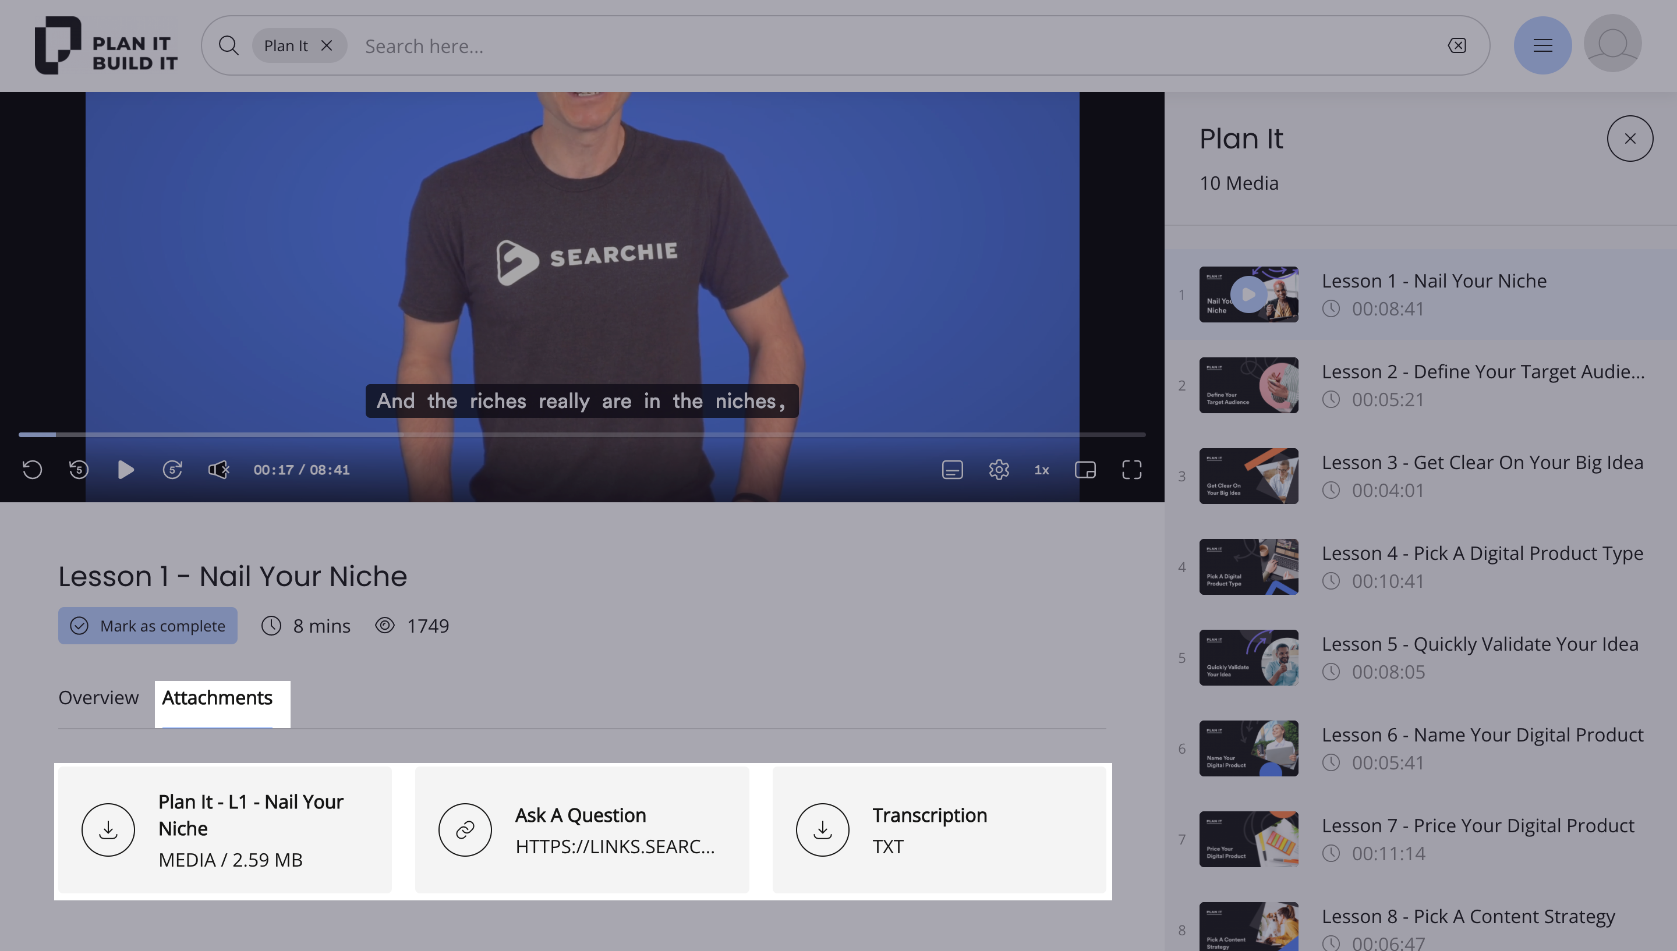Click the MEDIA / 2.59 MB label
This screenshot has height=951, width=1677.
coord(231,860)
